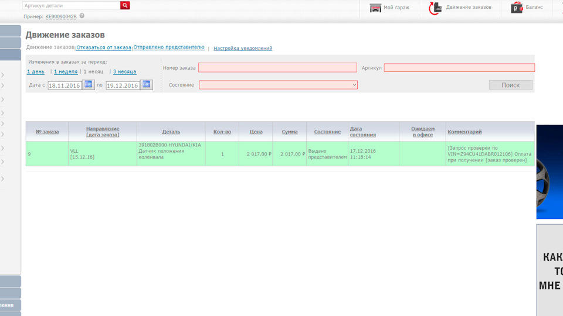Sort by Комментарий column header
This screenshot has width=563, height=316.
tap(464, 132)
